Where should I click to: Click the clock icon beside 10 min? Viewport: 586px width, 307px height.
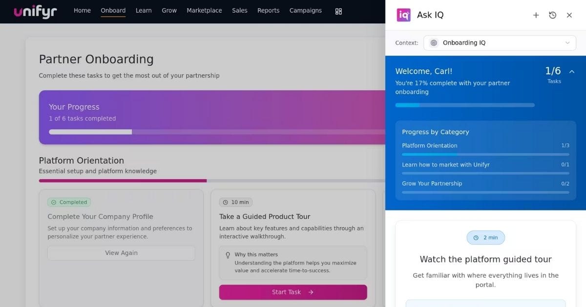225,202
